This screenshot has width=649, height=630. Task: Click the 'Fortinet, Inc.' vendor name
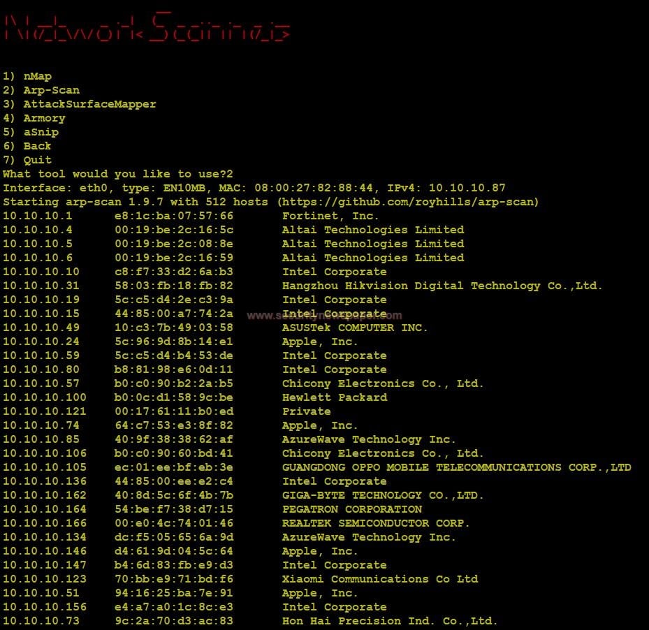(330, 216)
